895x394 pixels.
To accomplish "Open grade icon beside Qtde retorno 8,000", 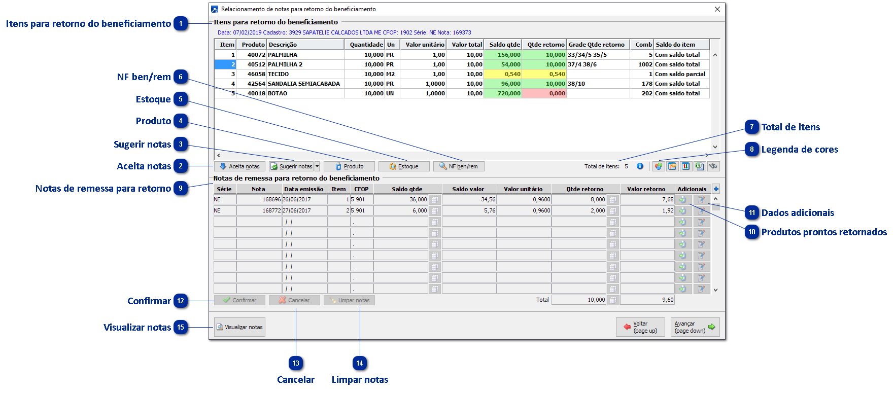I will [x=612, y=200].
